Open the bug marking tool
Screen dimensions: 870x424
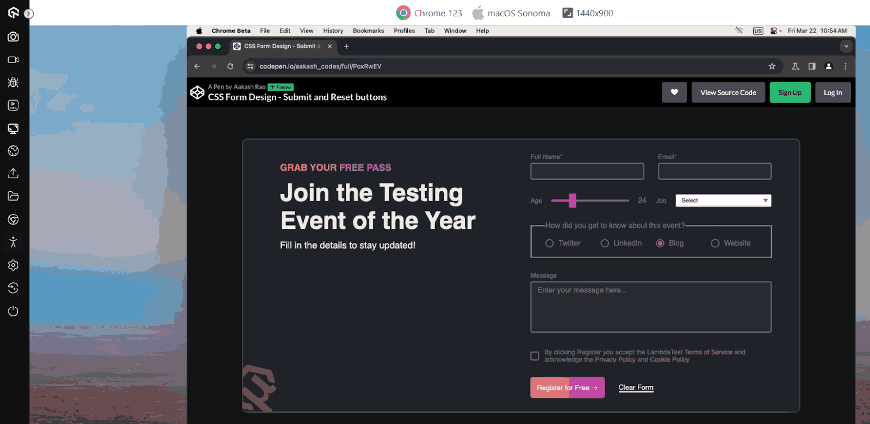[13, 83]
